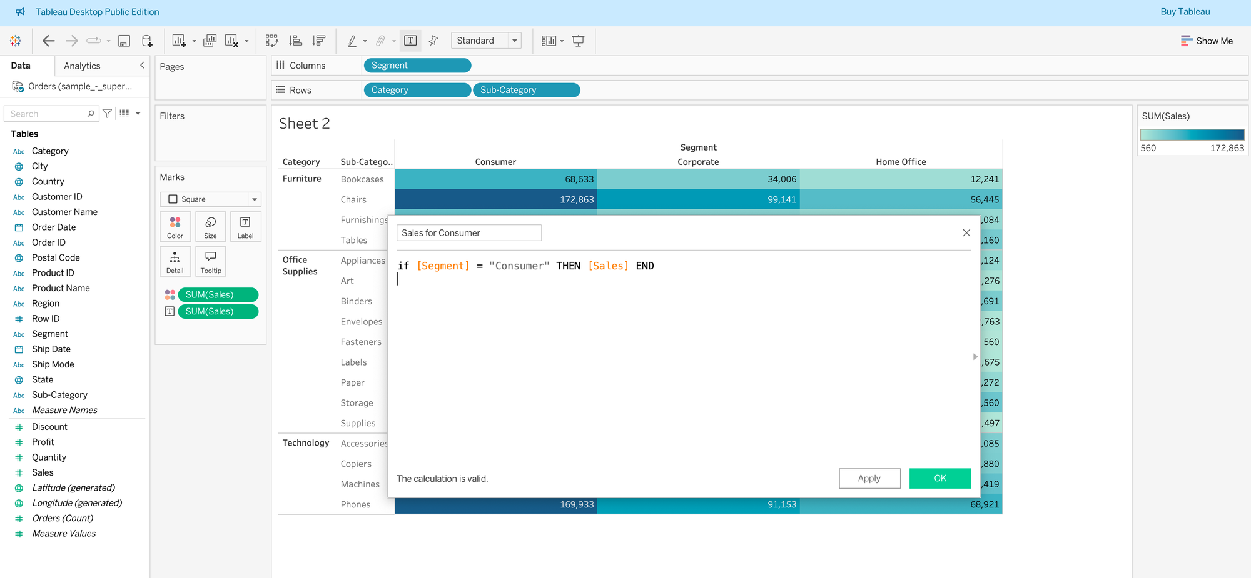Click the Sort Descending icon
Viewport: 1251px width, 578px height.
319,41
